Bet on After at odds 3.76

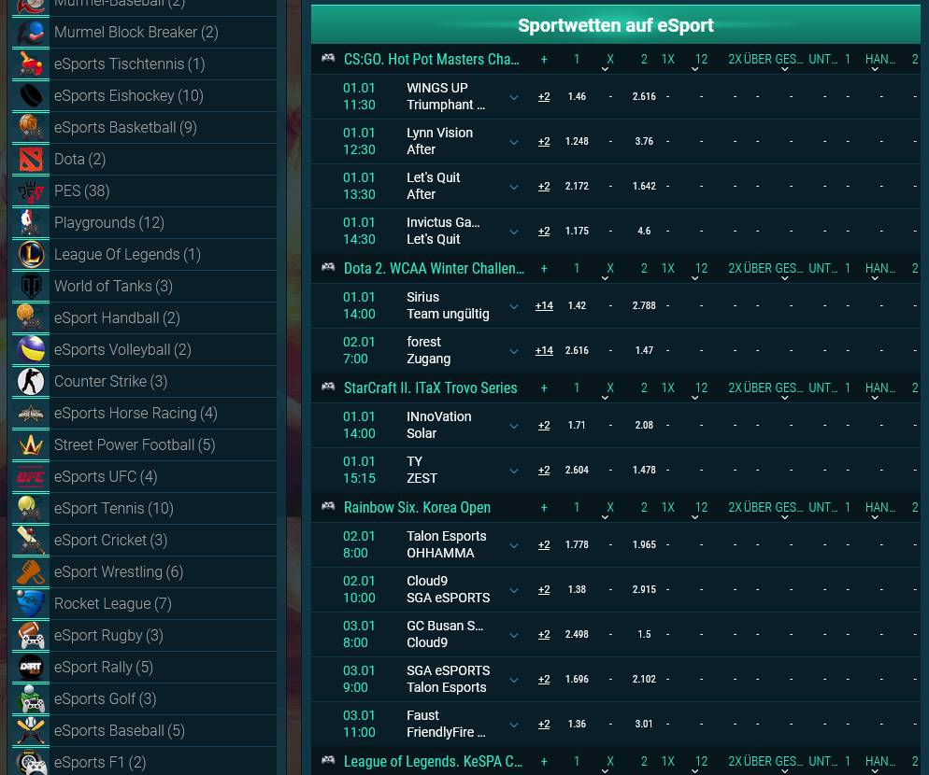tap(644, 141)
